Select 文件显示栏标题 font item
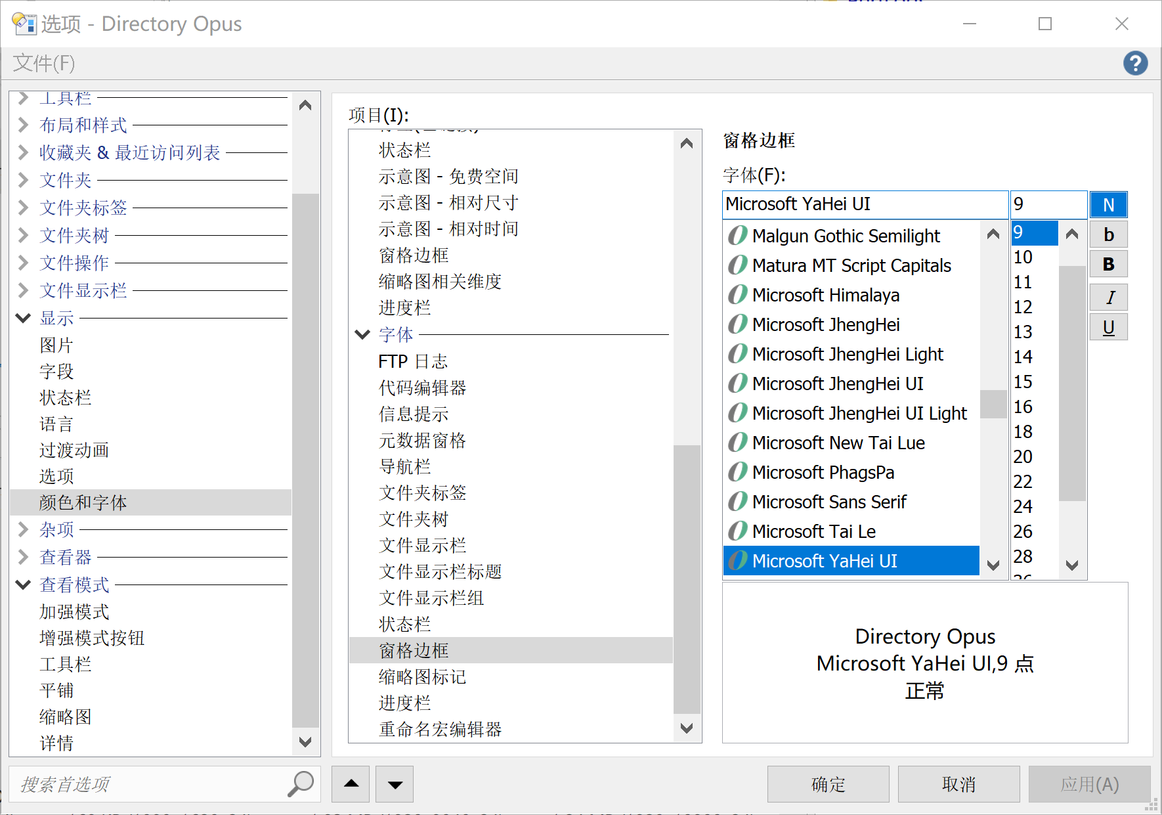 [x=440, y=571]
